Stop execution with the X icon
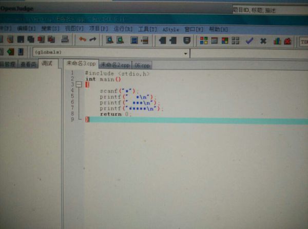 tap(263, 41)
